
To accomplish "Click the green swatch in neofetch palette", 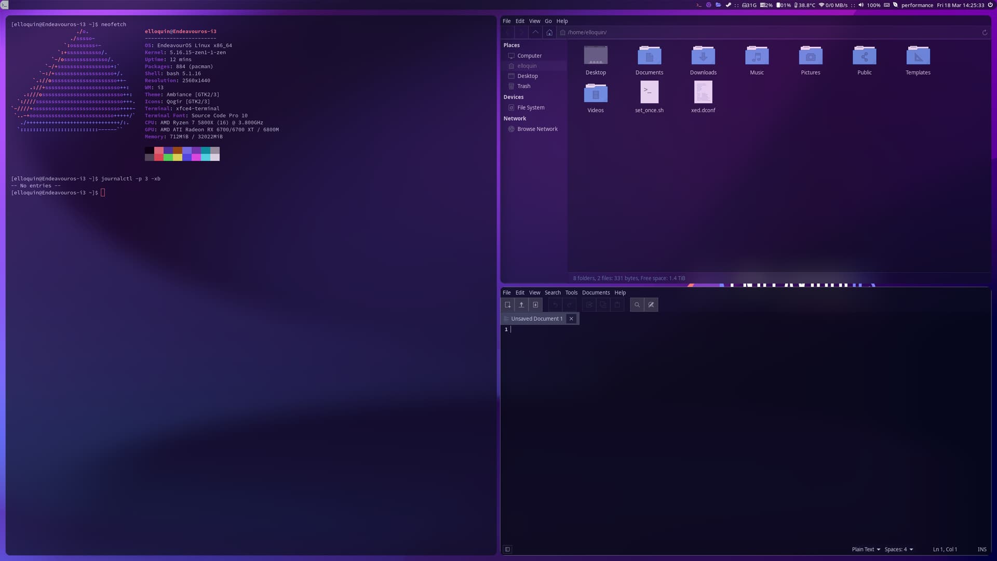I will tap(168, 157).
